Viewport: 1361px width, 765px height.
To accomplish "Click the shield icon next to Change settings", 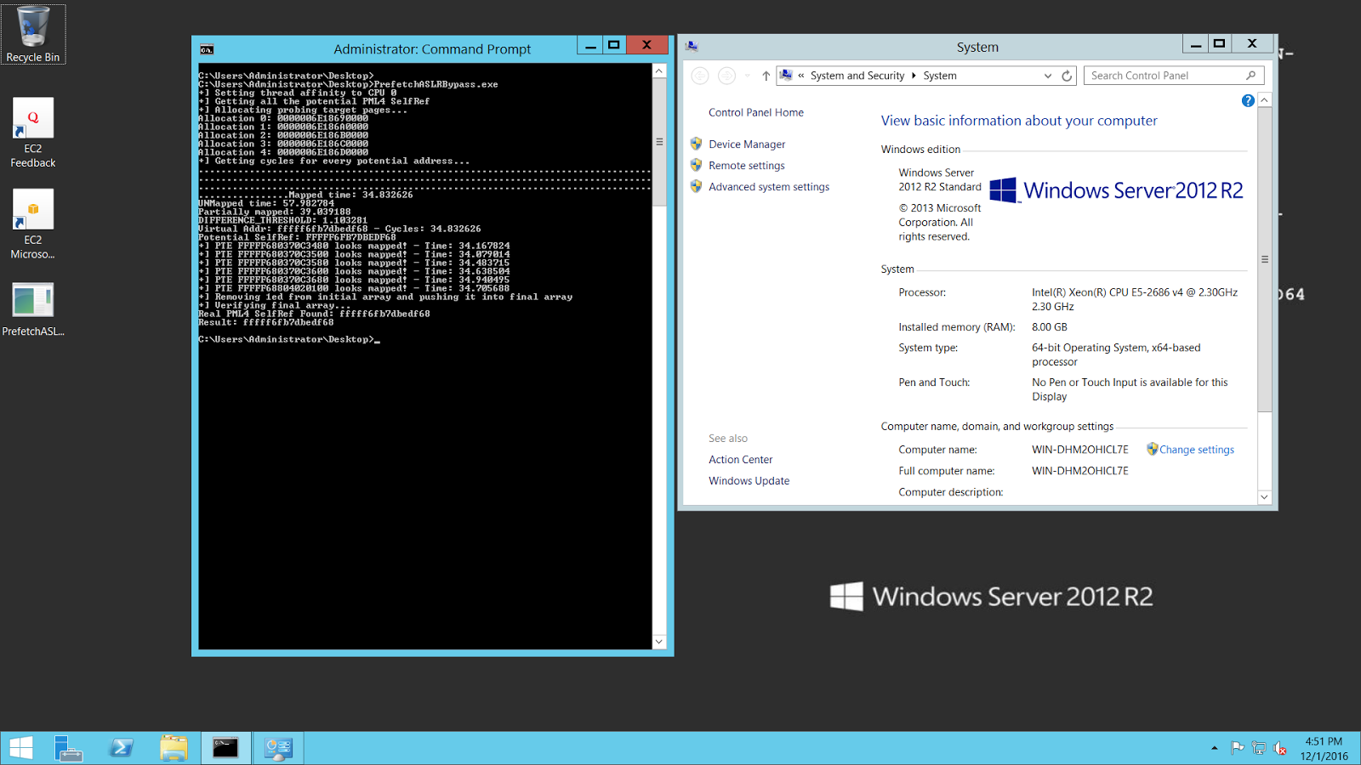I will click(1152, 449).
